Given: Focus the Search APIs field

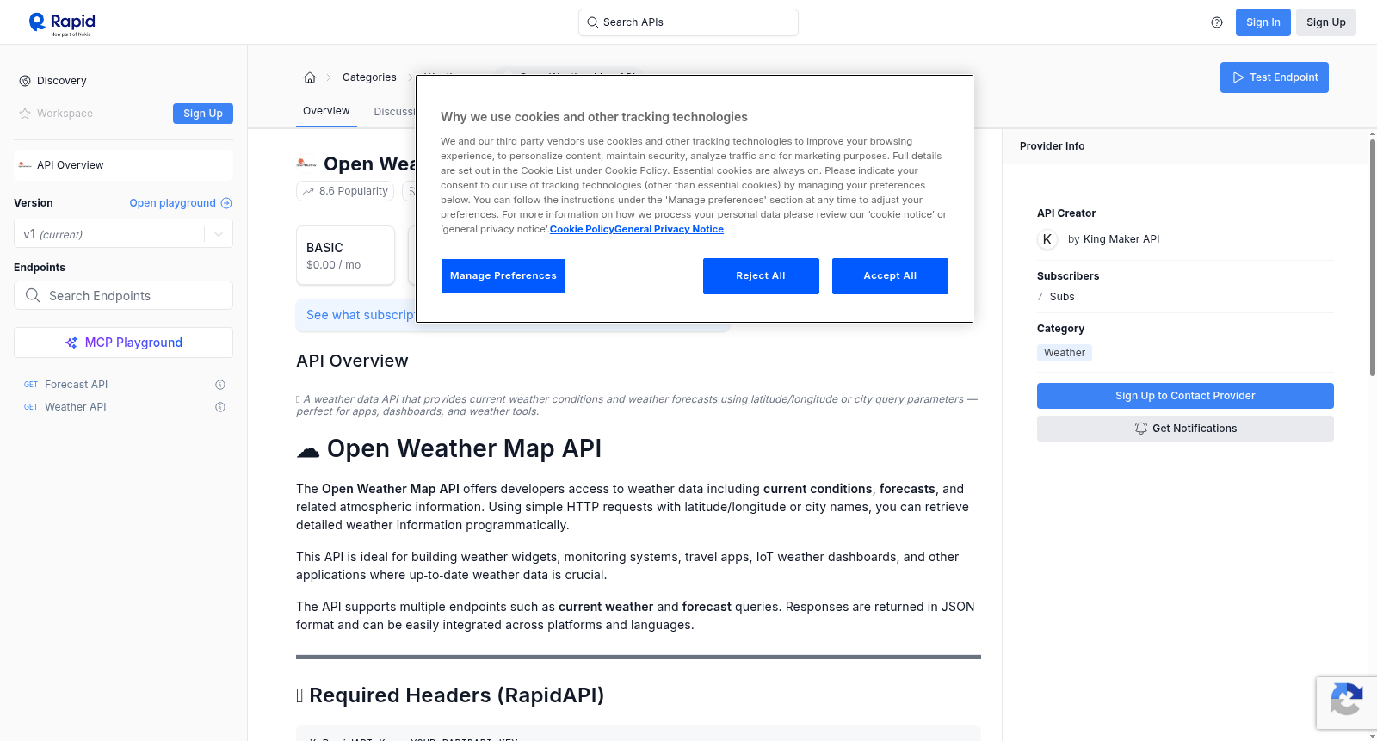Looking at the screenshot, I should 688,22.
